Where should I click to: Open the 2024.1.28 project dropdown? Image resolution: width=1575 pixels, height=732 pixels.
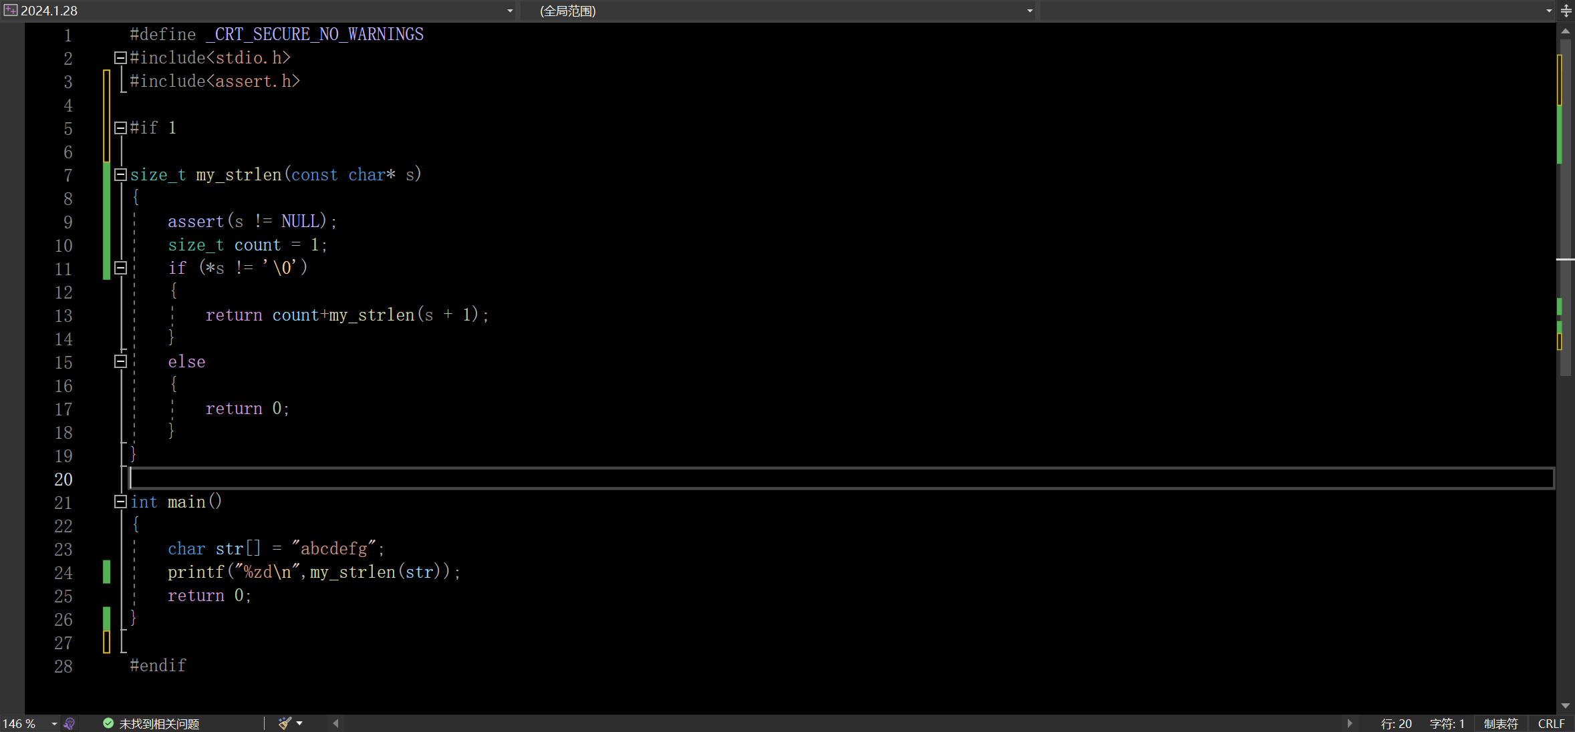[x=510, y=11]
